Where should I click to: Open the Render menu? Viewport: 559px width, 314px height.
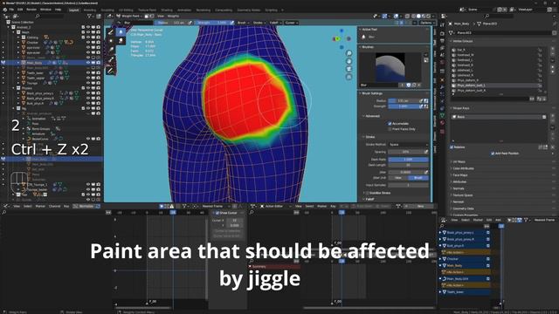tap(31, 10)
